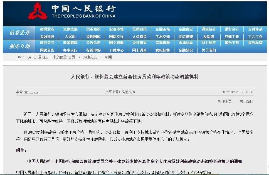Screen dimensions: 269x175
Task: Open 调查统计 in the navigation bar
Action: 209,29
